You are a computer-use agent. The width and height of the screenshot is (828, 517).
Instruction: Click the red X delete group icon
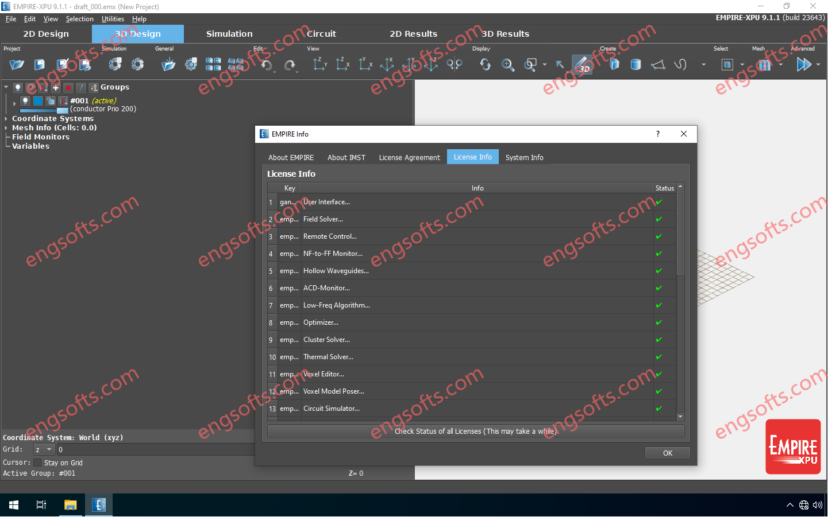68,88
